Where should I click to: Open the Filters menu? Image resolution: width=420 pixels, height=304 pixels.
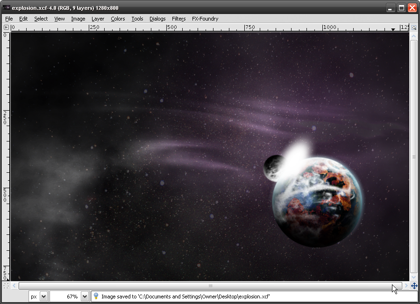[178, 19]
